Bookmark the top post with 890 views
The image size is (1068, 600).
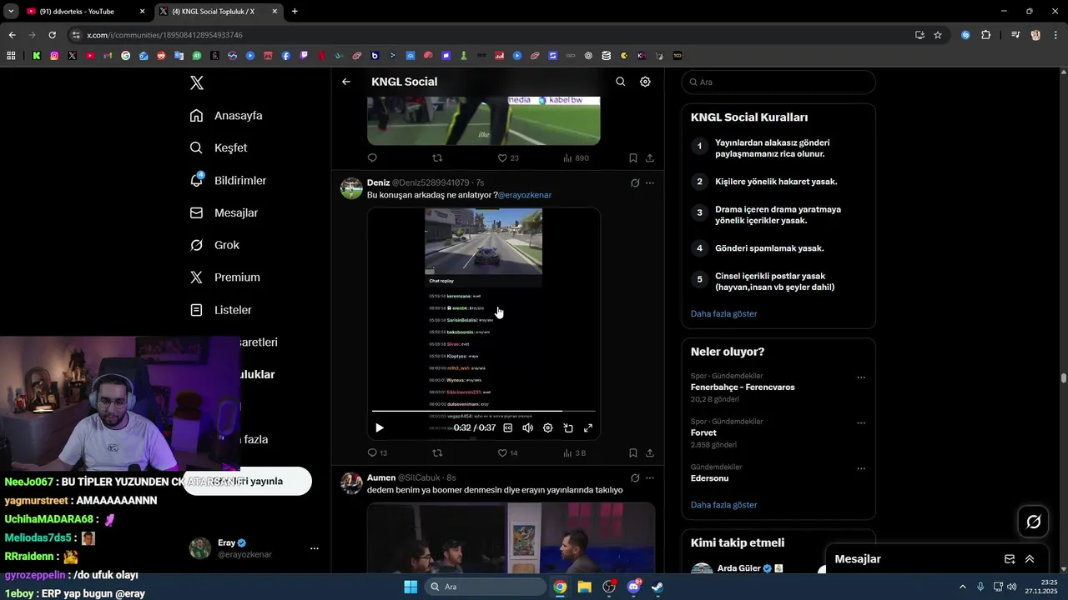click(x=632, y=157)
